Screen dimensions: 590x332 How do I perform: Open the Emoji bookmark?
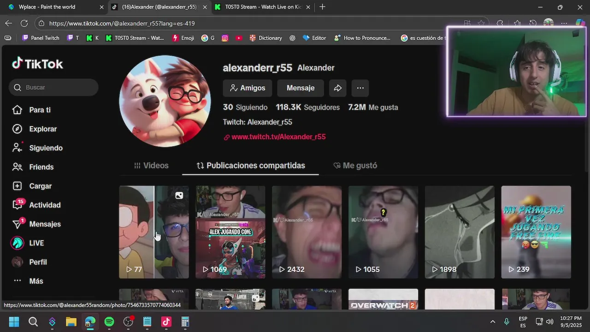(x=183, y=38)
